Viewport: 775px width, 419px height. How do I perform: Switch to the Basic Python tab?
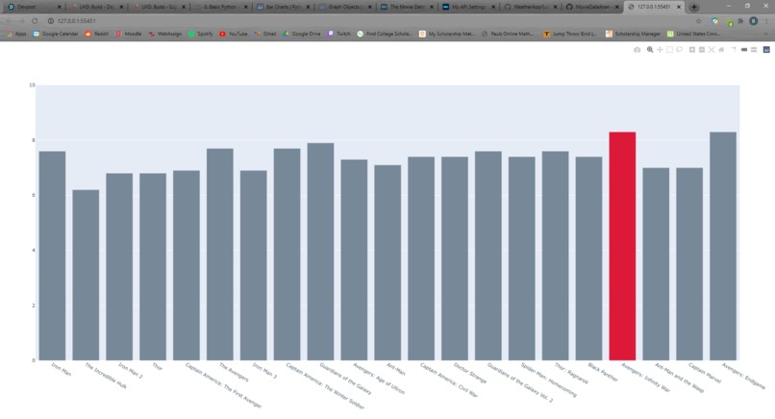220,7
